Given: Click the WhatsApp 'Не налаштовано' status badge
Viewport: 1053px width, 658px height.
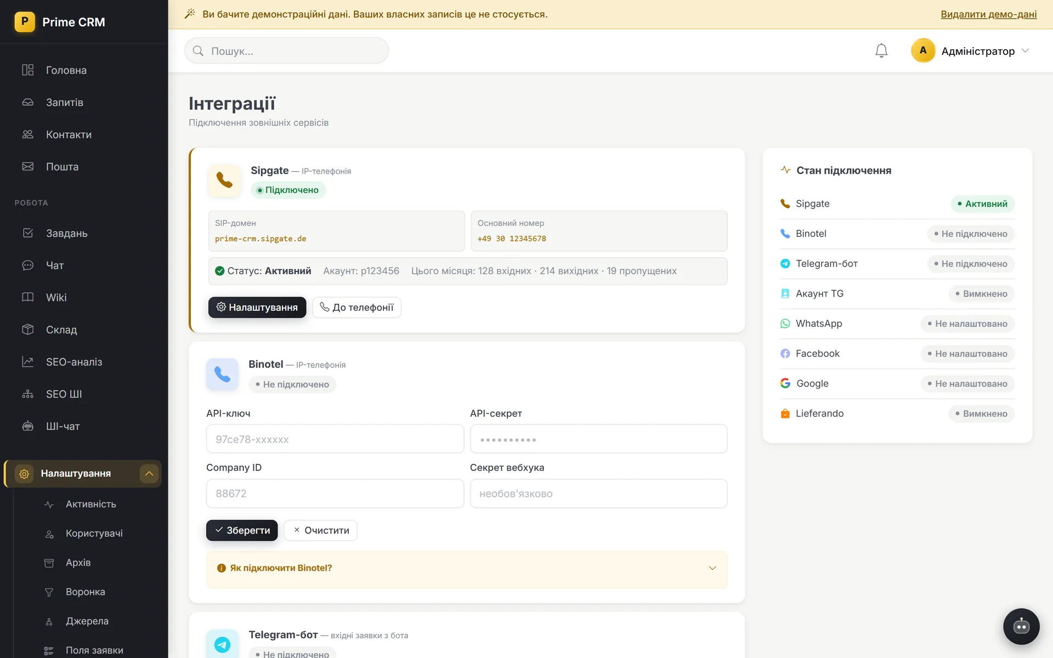Looking at the screenshot, I should [x=968, y=324].
